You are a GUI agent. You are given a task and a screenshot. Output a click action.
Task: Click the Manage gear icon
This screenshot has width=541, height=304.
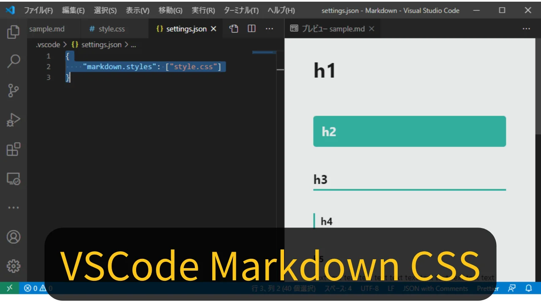tap(14, 266)
